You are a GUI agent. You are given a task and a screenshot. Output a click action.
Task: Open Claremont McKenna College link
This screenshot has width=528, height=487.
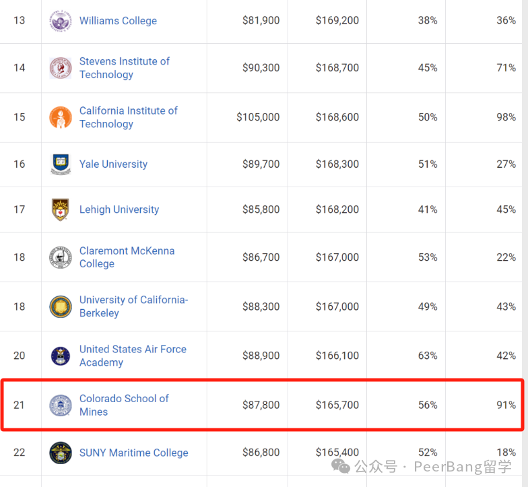click(x=127, y=257)
